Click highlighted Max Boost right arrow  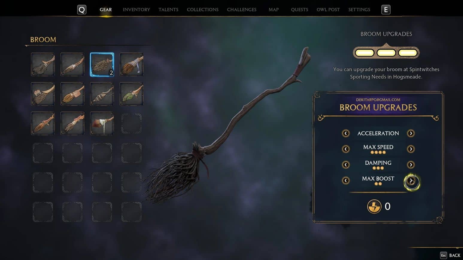point(412,181)
